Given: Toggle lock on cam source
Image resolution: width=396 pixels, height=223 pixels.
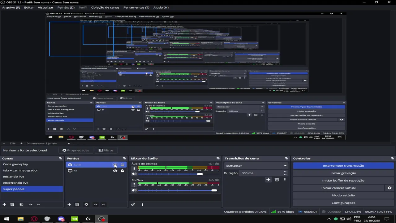Looking at the screenshot, I should [x=122, y=165].
